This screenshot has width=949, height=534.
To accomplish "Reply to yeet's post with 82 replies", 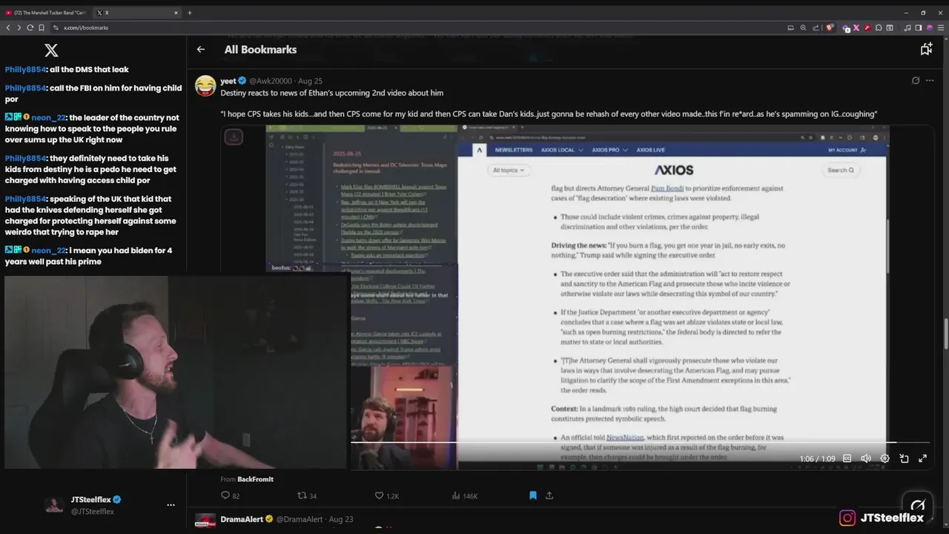I will (x=230, y=495).
